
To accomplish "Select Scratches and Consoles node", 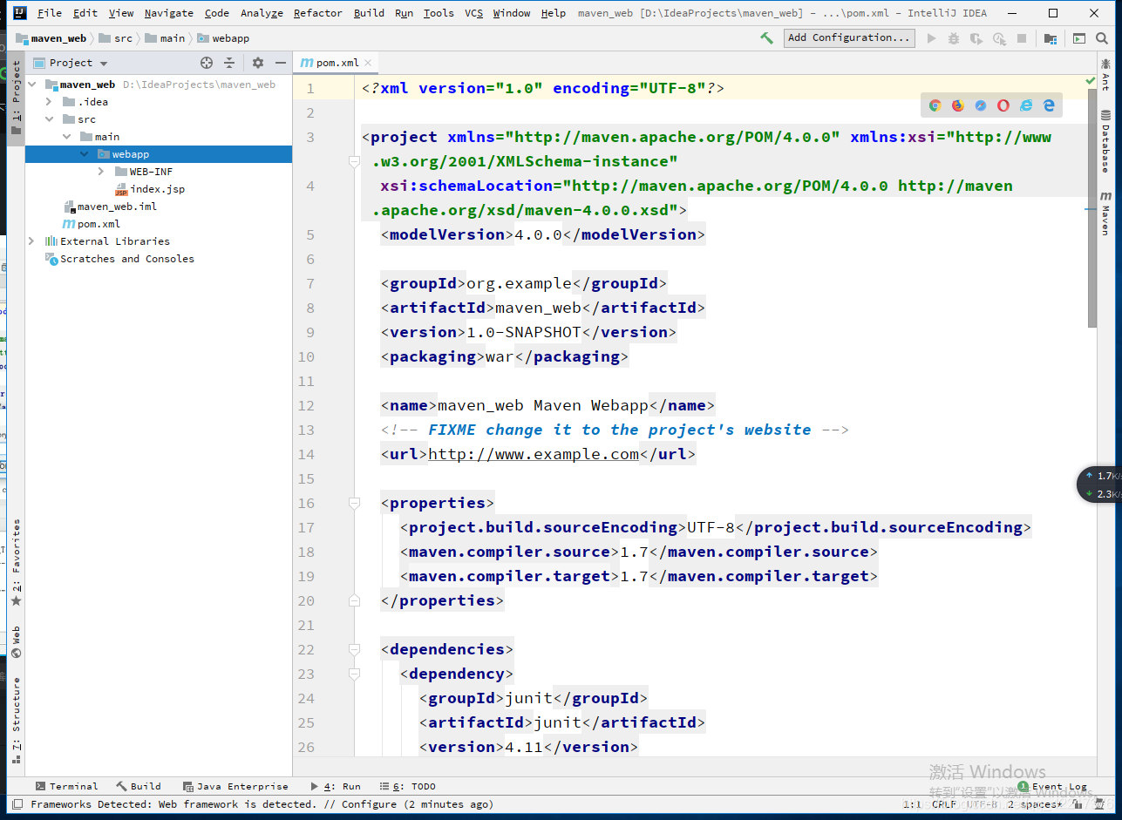I will tap(119, 259).
